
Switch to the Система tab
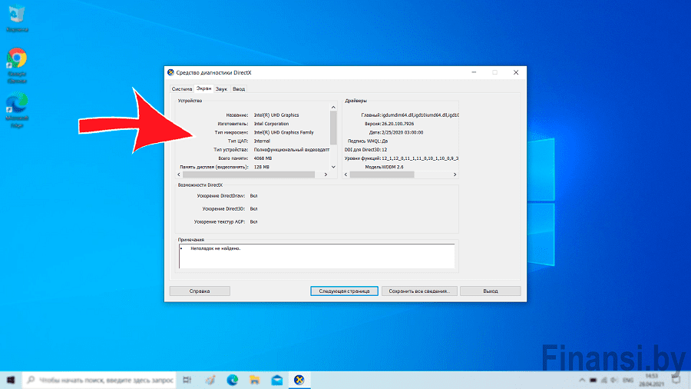(181, 89)
